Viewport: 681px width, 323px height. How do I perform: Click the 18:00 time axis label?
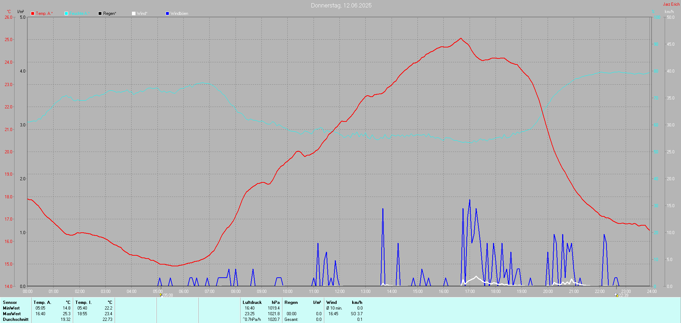495,291
